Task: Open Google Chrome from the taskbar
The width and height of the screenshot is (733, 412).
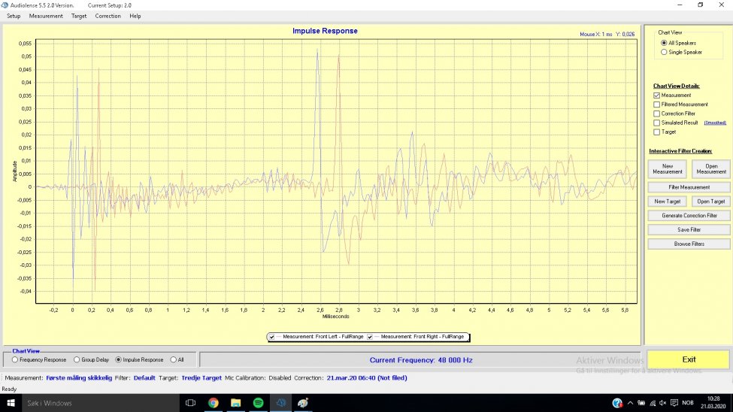Action: point(213,403)
